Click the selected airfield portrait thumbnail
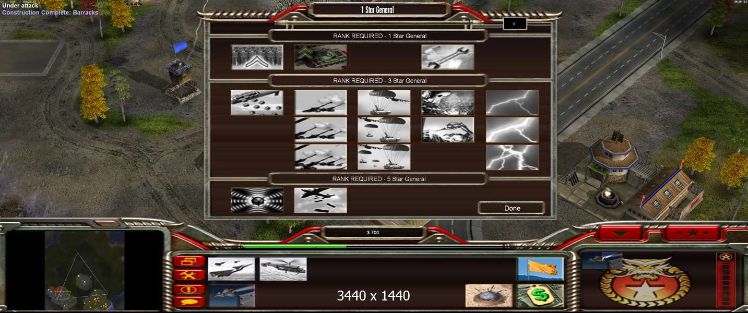This screenshot has height=313, width=748. 602,261
